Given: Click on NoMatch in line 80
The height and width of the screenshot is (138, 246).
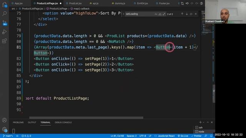Looking at the screenshot, I should point(117,41).
